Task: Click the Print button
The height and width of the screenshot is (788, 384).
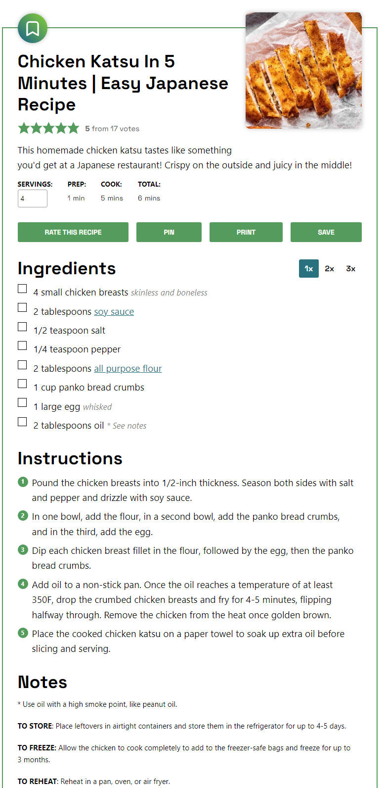Action: [246, 232]
